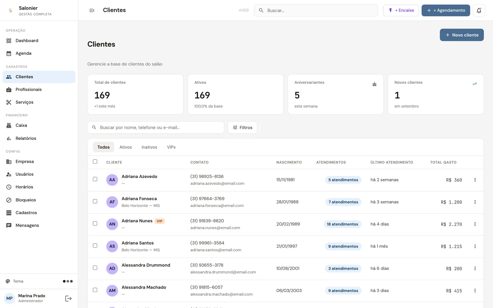Open Empresa settings
The height and width of the screenshot is (308, 493).
click(39, 161)
